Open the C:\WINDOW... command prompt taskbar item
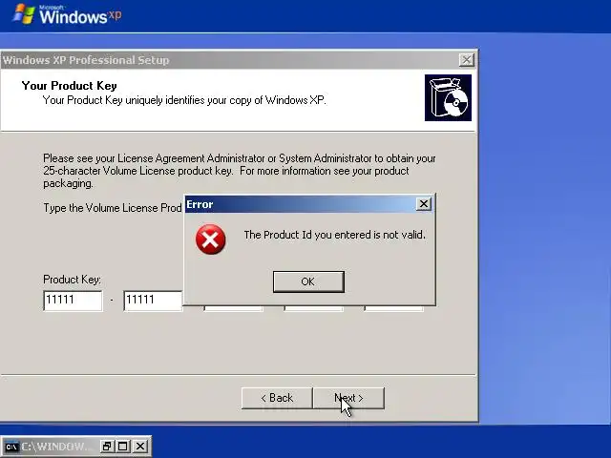This screenshot has height=458, width=611. point(49,447)
